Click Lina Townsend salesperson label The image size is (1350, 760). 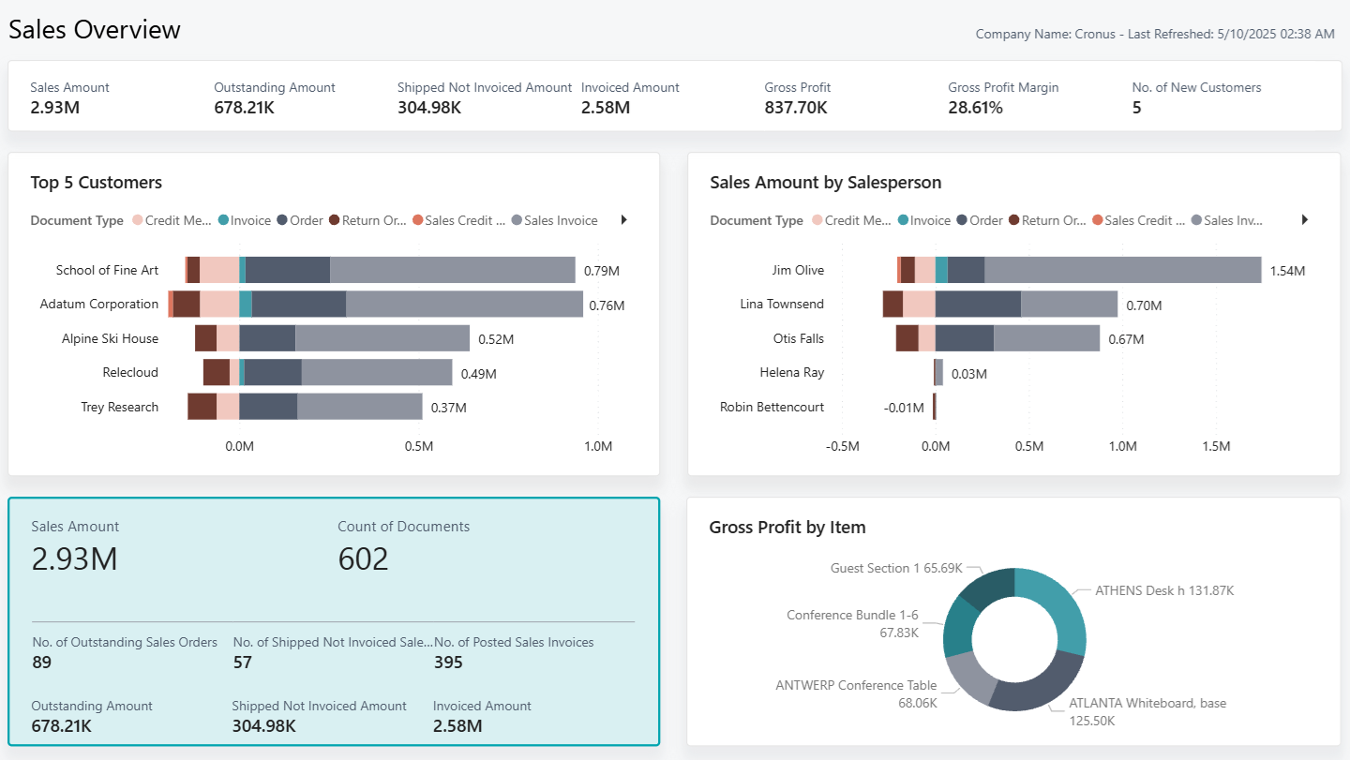pyautogui.click(x=782, y=305)
